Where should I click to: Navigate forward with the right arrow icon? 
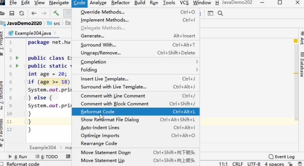point(44,13)
